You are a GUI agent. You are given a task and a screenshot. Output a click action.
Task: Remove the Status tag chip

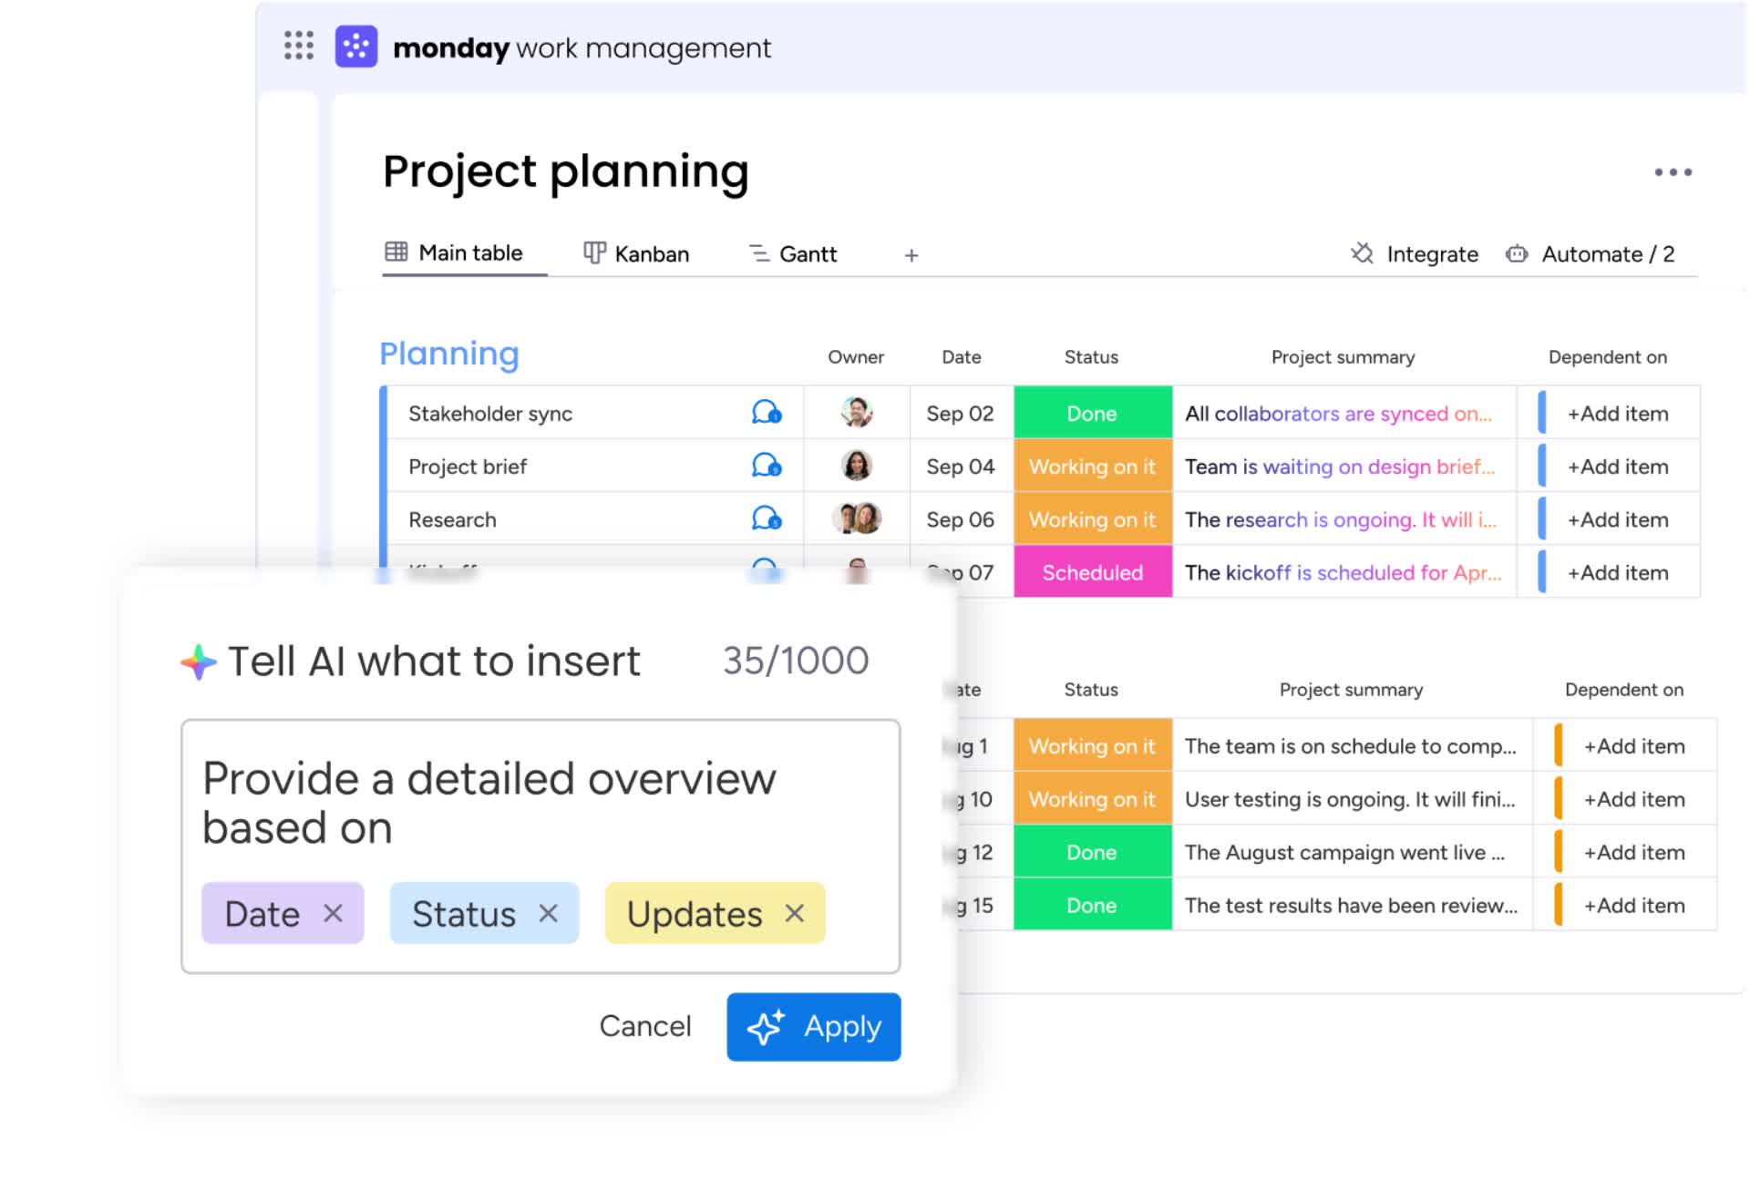(548, 913)
